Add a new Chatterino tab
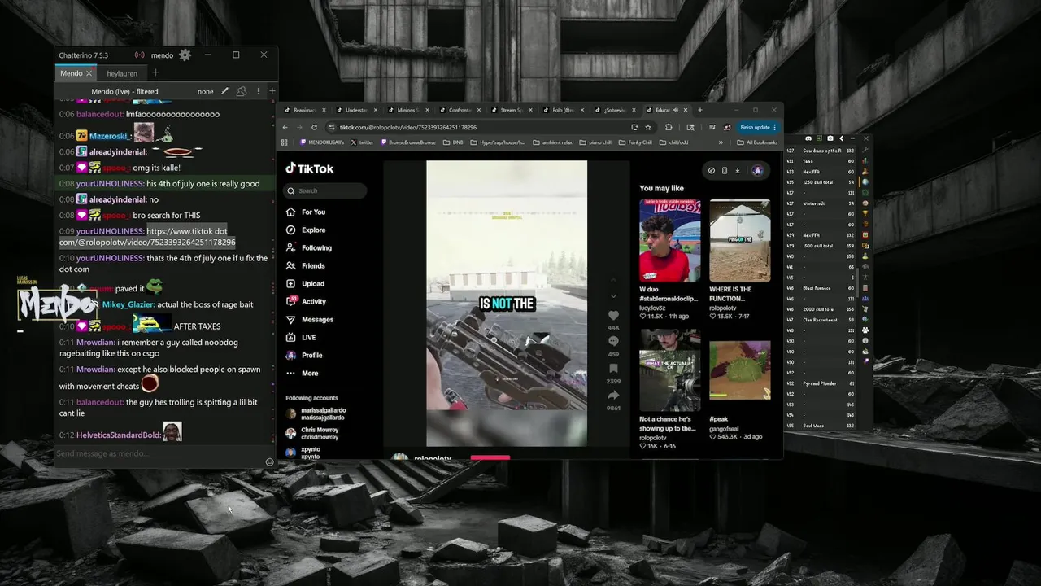Screen dimensions: 1041x586 click(155, 73)
